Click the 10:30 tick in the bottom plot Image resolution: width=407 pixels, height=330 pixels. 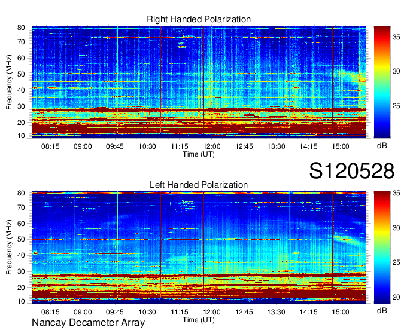(147, 312)
